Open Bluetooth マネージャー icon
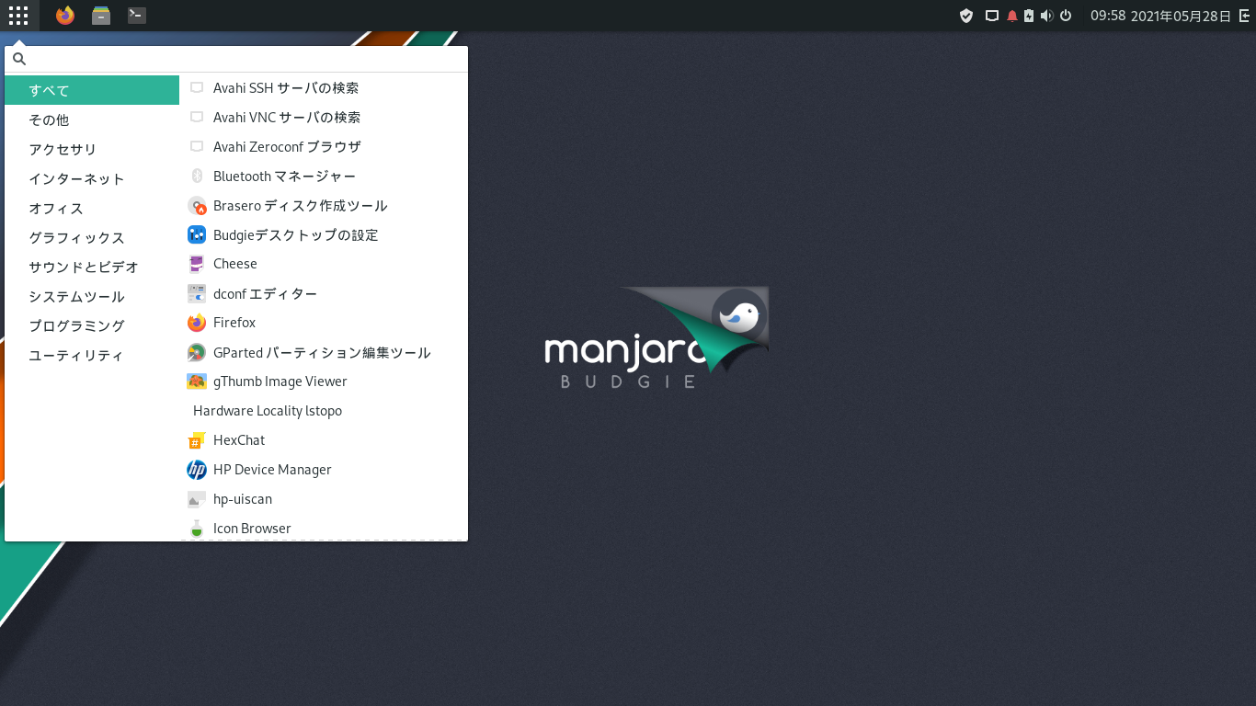Image resolution: width=1256 pixels, height=706 pixels. point(197,176)
